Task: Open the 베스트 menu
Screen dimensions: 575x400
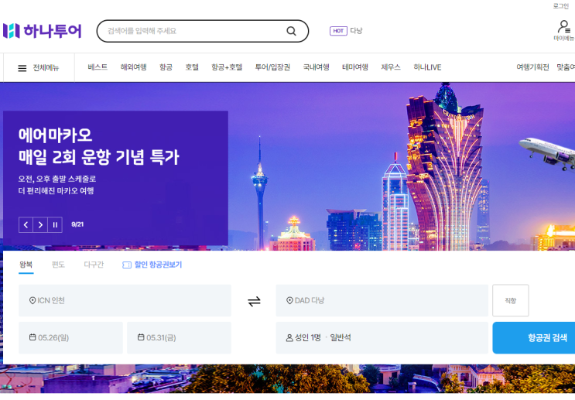Action: 98,67
